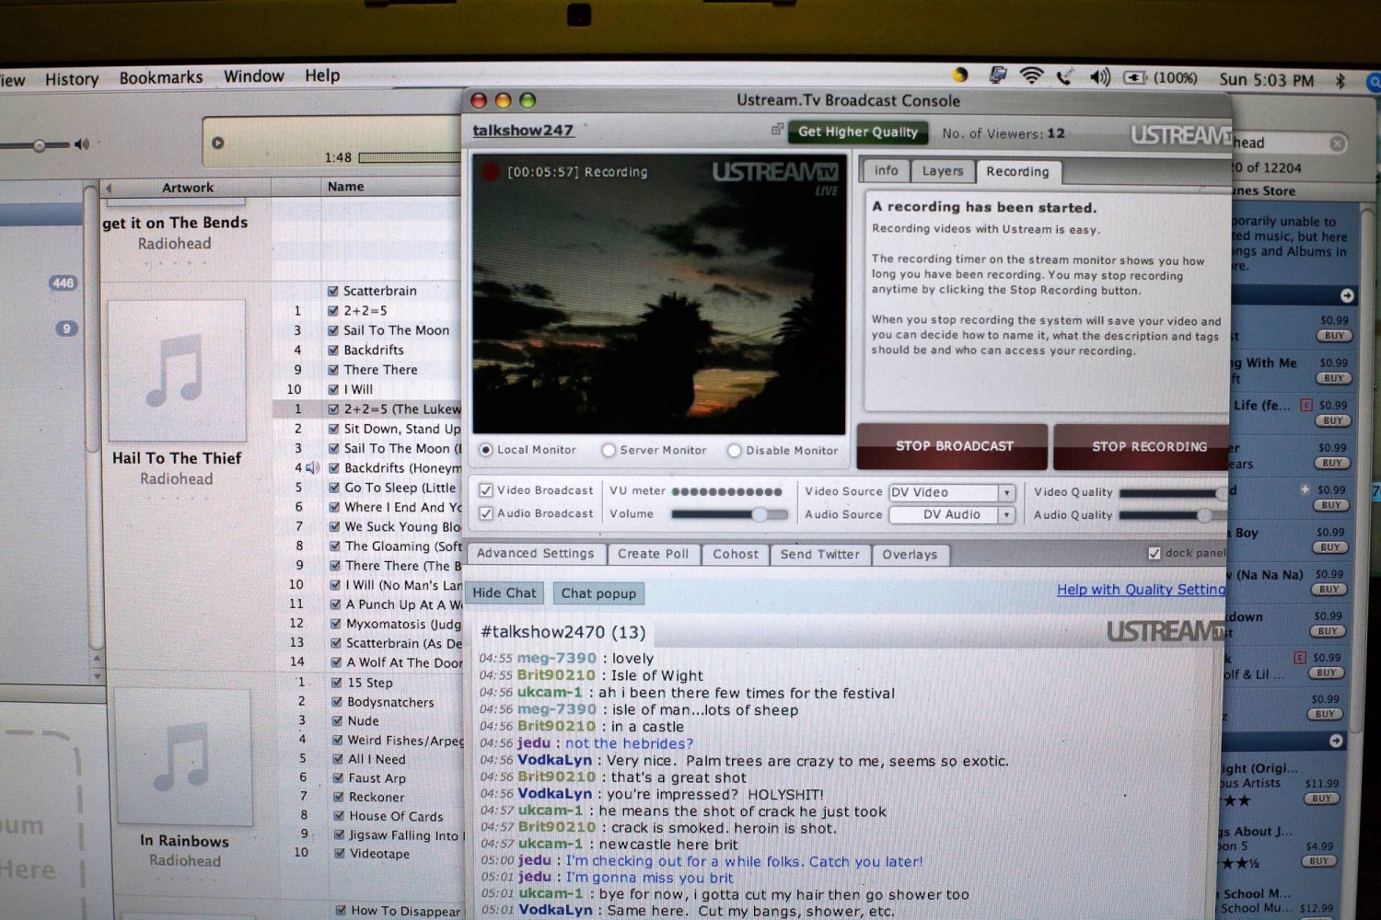Uncheck the Bodysnatchers track checkbox
The image size is (1381, 920).
pos(339,702)
